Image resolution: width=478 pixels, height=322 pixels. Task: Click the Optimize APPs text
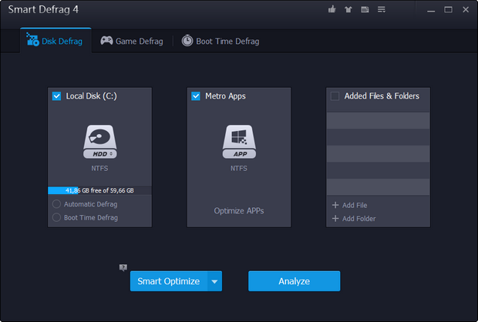pos(239,211)
